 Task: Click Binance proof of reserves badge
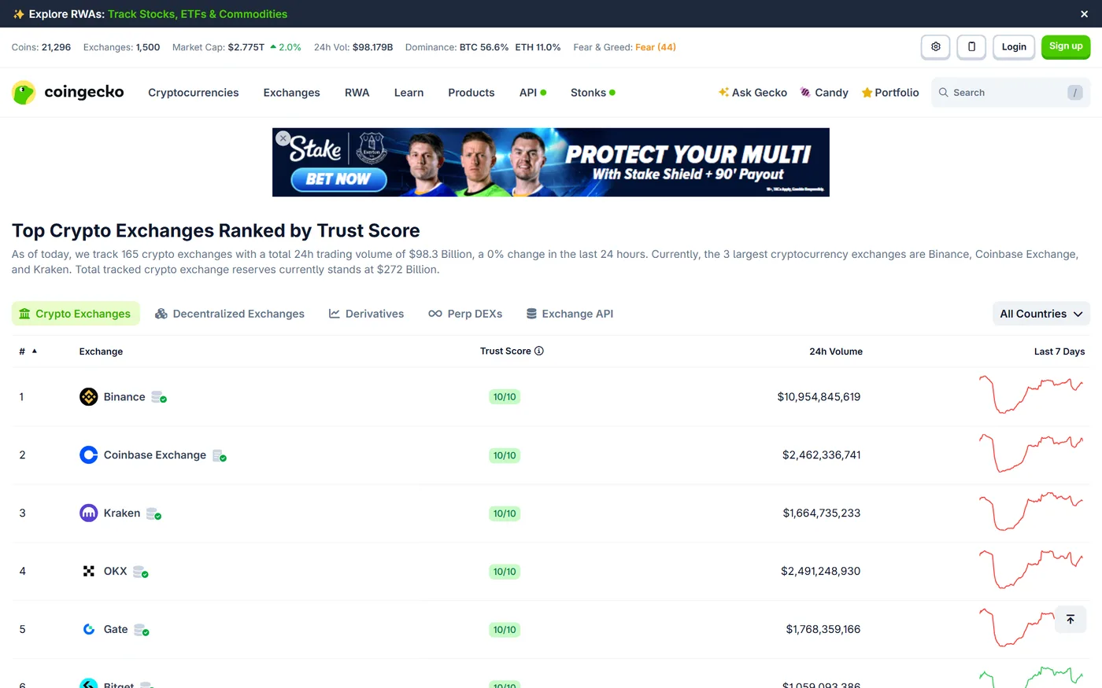point(159,397)
